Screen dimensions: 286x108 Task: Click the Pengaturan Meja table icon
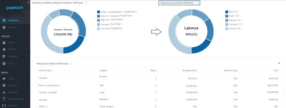coord(4,99)
